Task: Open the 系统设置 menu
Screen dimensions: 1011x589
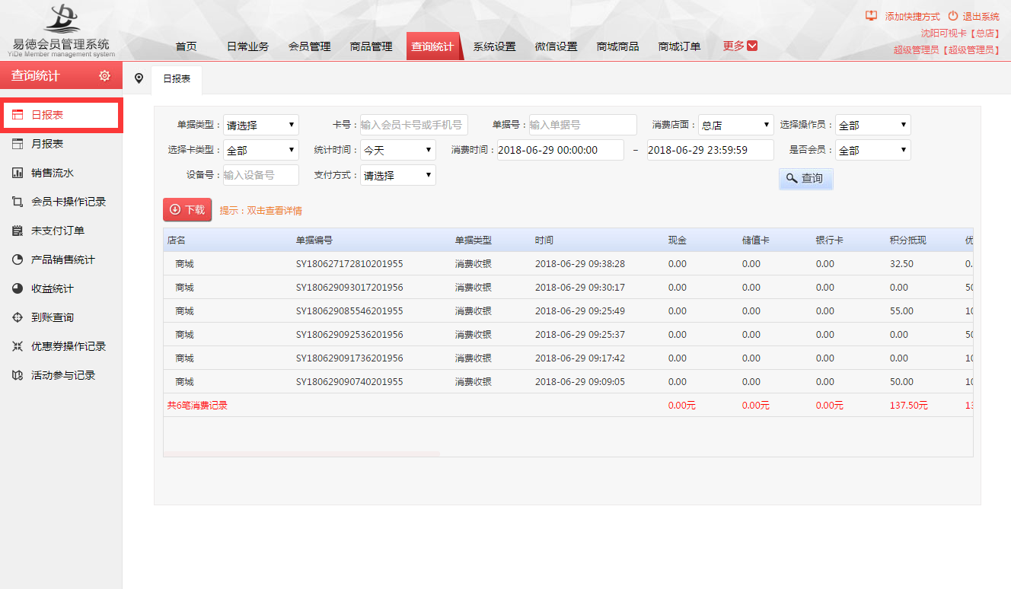Action: coord(494,46)
